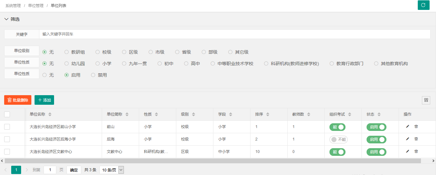The image size is (436, 175).
Task: Edit the 大连长兴岛经济区前山小学 row with pencil icon
Action: [x=408, y=126]
